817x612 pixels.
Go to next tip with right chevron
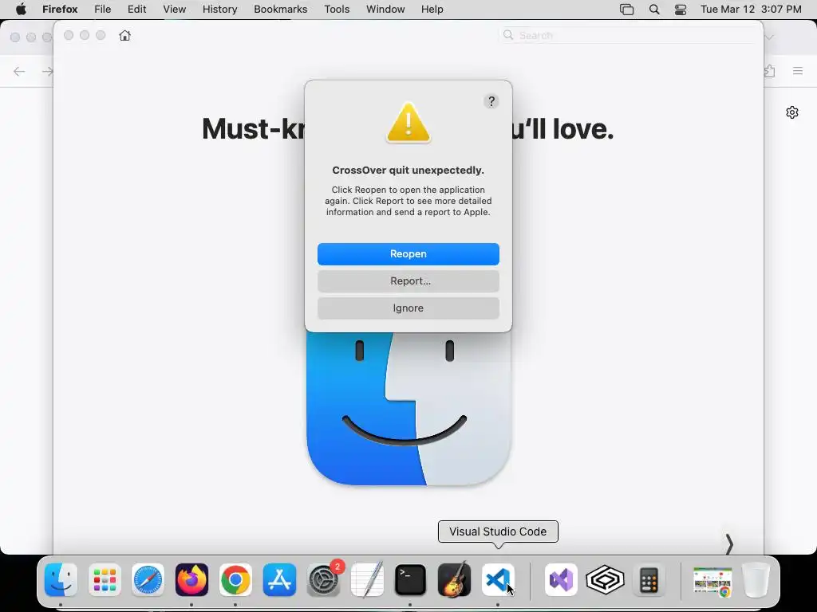point(729,544)
